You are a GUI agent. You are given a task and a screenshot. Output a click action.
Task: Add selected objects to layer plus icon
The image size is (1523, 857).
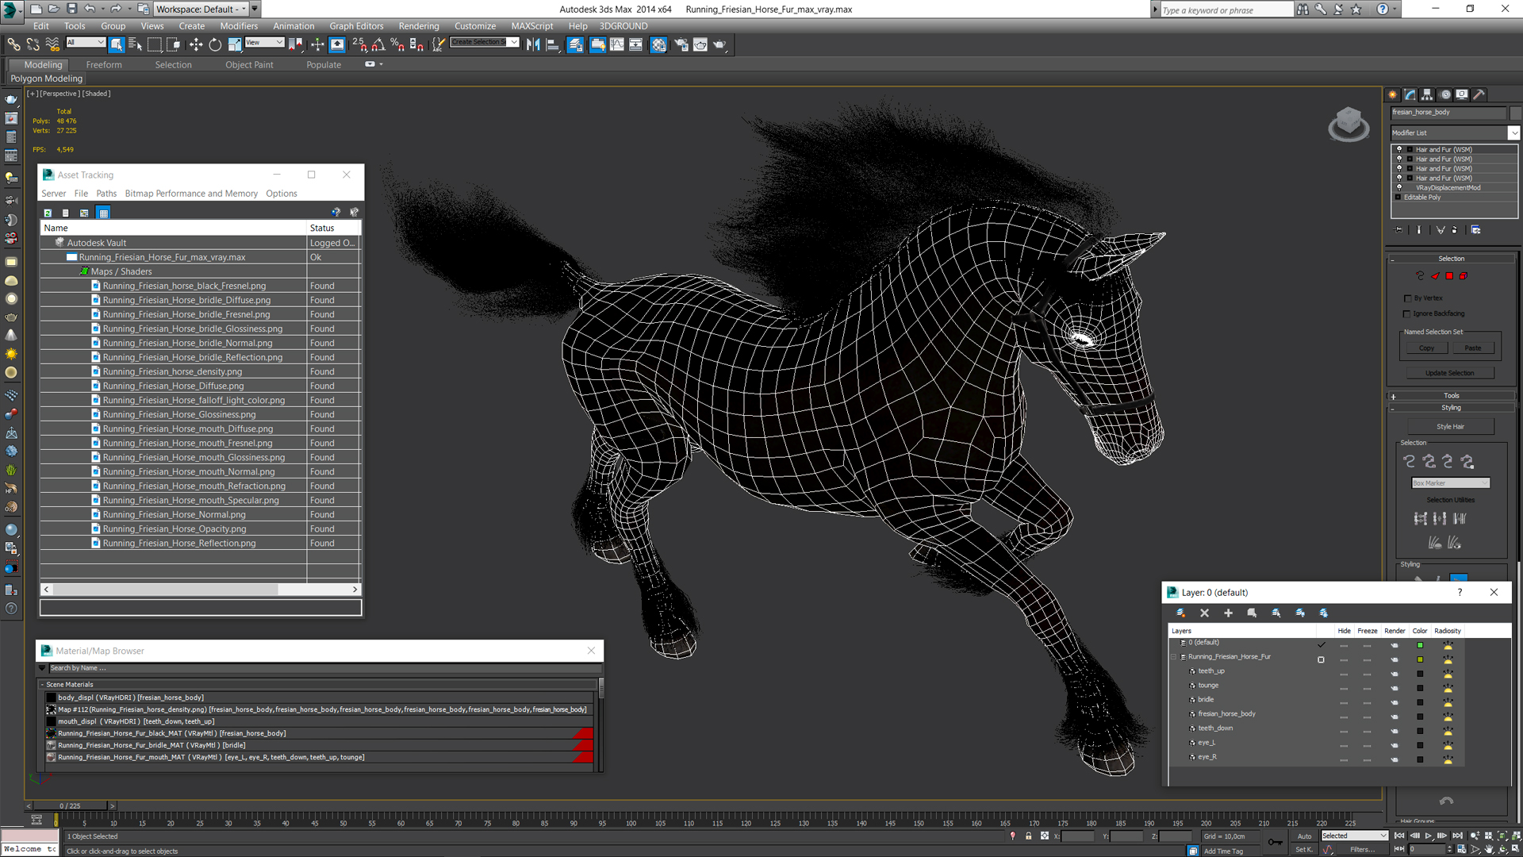tap(1228, 613)
